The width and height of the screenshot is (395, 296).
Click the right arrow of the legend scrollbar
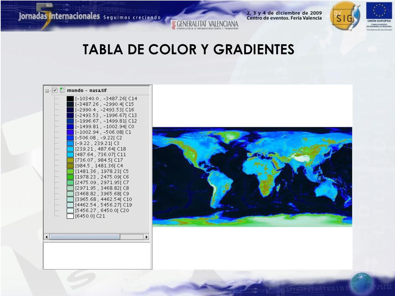coord(147,237)
